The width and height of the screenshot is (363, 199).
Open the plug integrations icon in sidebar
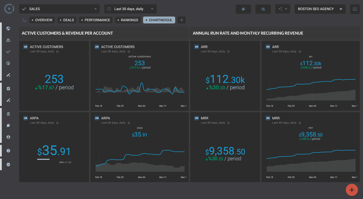point(8,126)
